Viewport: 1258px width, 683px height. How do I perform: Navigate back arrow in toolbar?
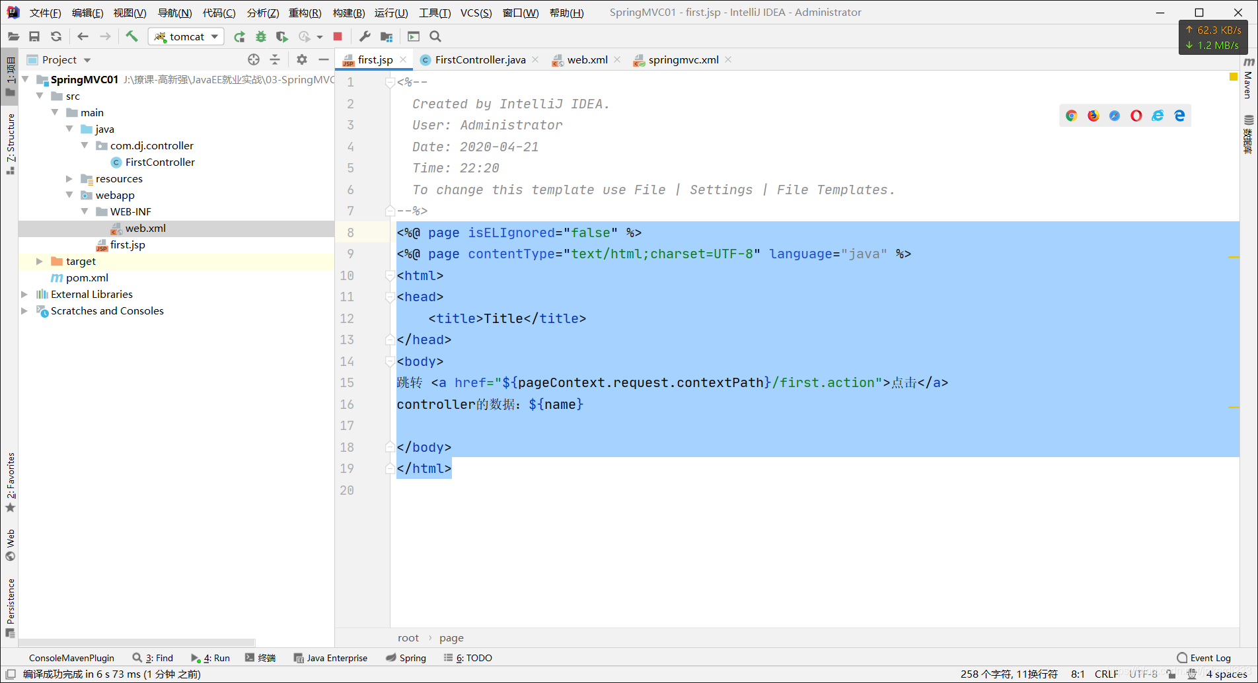(83, 37)
